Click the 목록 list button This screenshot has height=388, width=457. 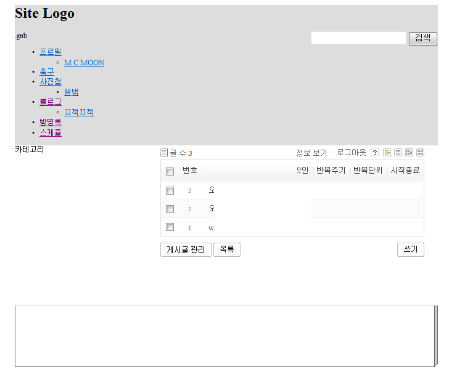coord(227,250)
